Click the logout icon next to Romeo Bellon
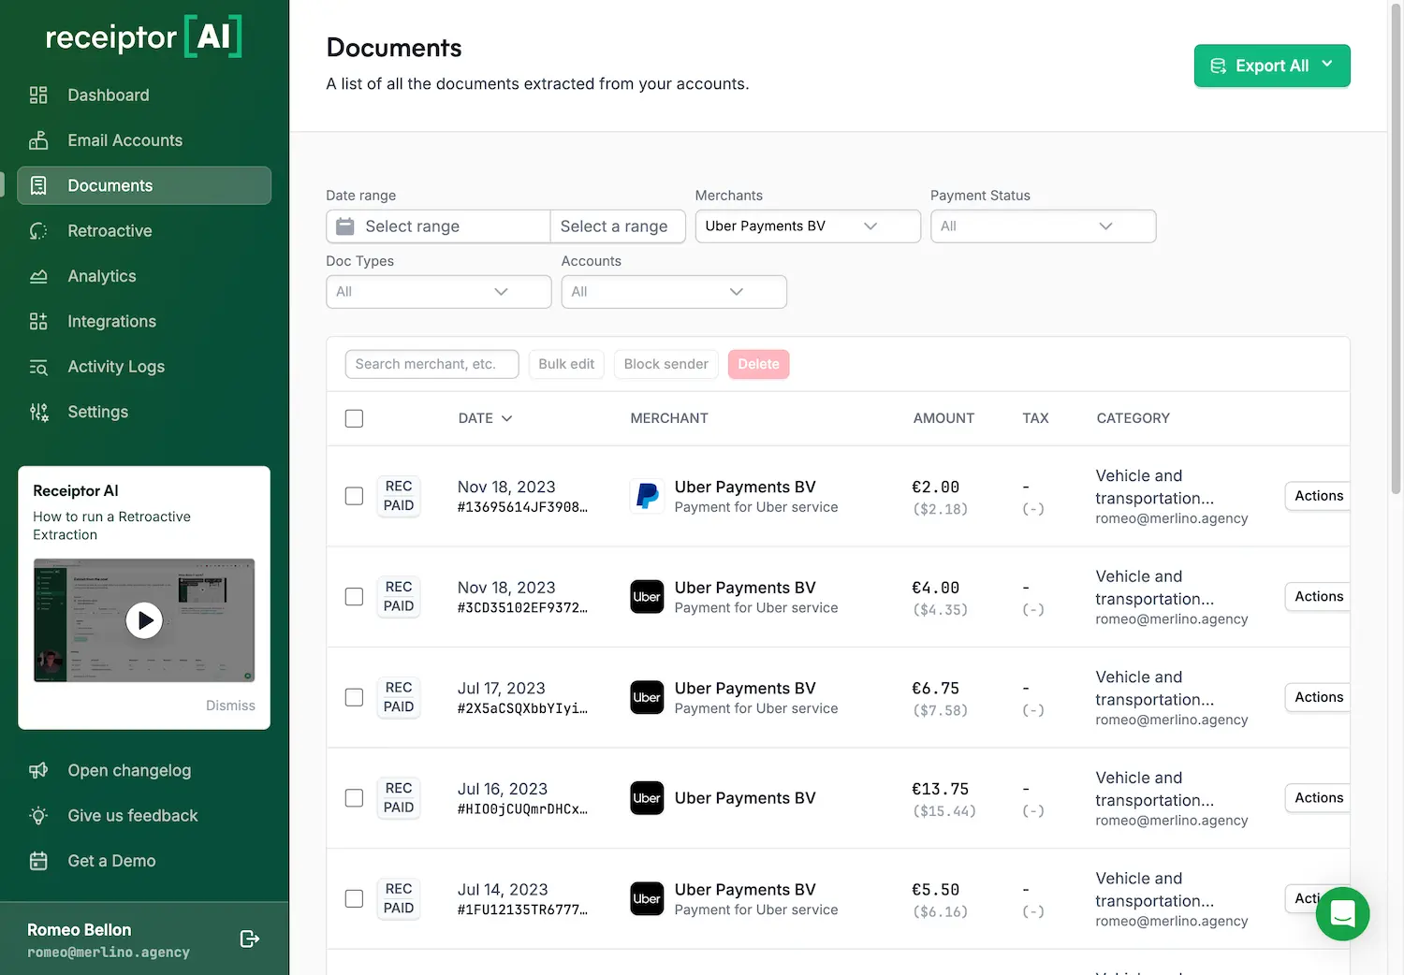Image resolution: width=1404 pixels, height=975 pixels. click(249, 939)
